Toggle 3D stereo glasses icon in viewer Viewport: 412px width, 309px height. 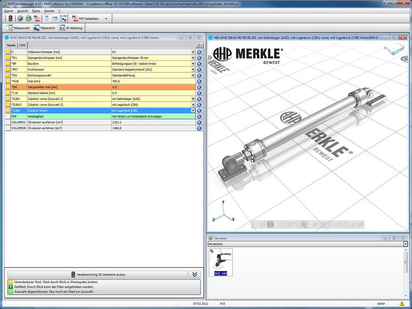click(394, 50)
